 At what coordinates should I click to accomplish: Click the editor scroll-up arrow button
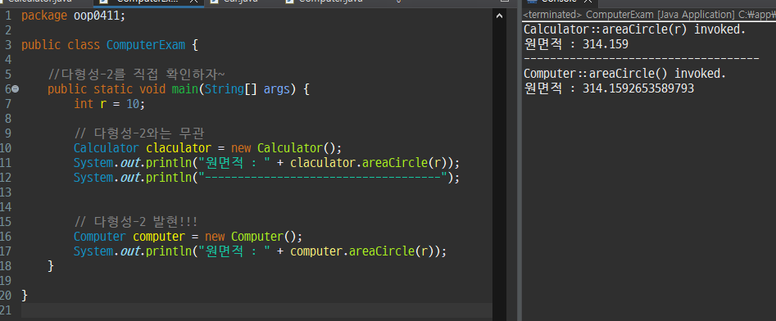tap(499, 16)
